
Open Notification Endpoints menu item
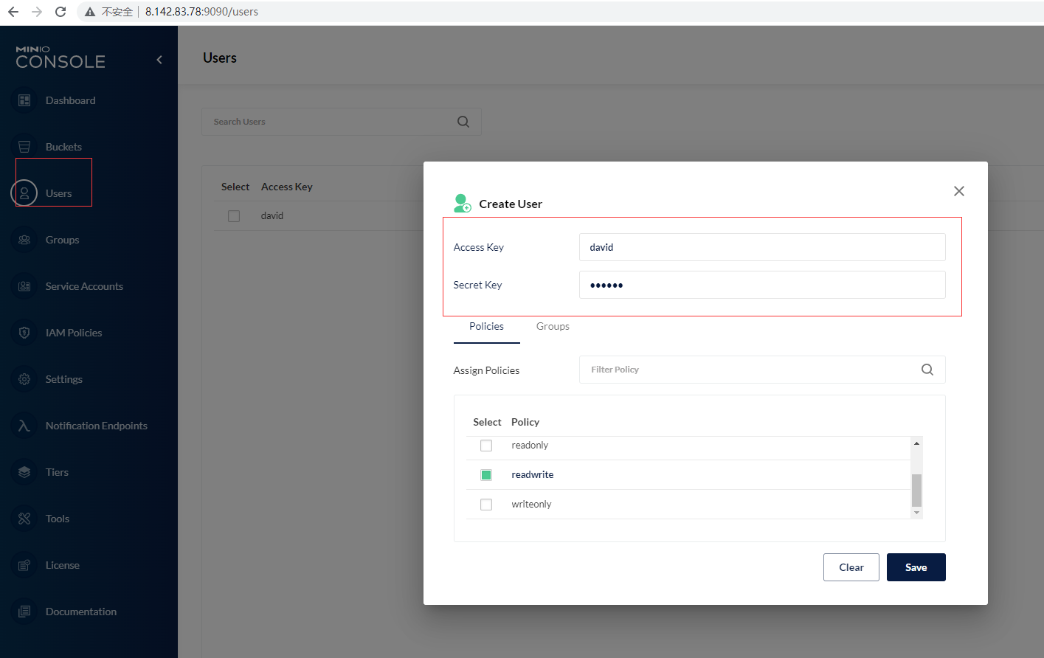97,426
